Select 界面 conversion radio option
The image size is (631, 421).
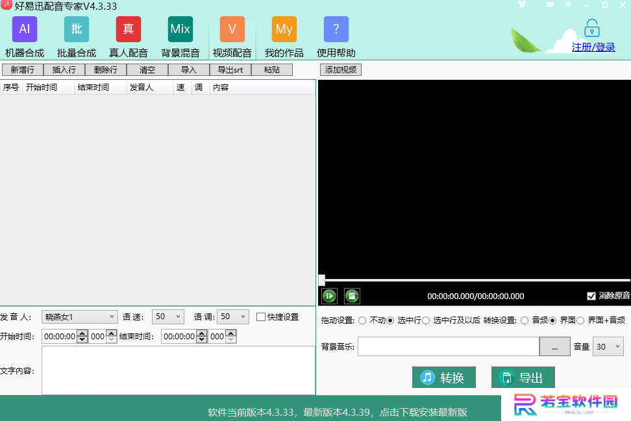[x=552, y=320]
